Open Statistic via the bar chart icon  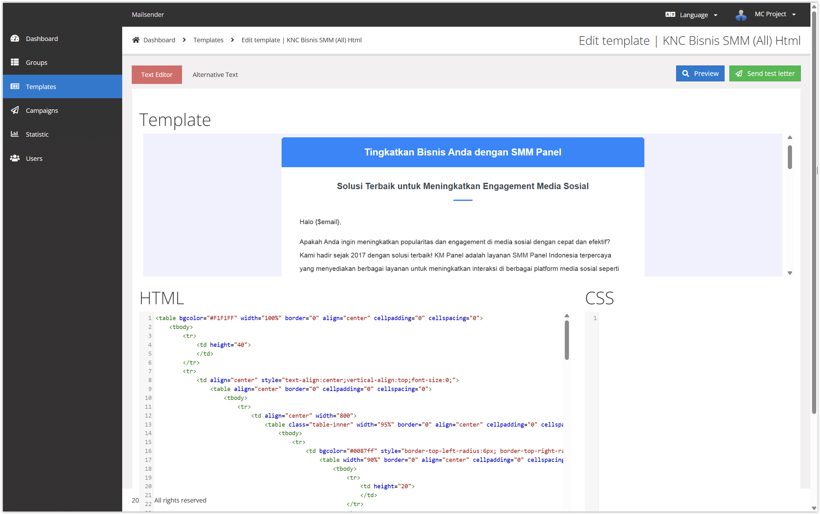coord(15,134)
